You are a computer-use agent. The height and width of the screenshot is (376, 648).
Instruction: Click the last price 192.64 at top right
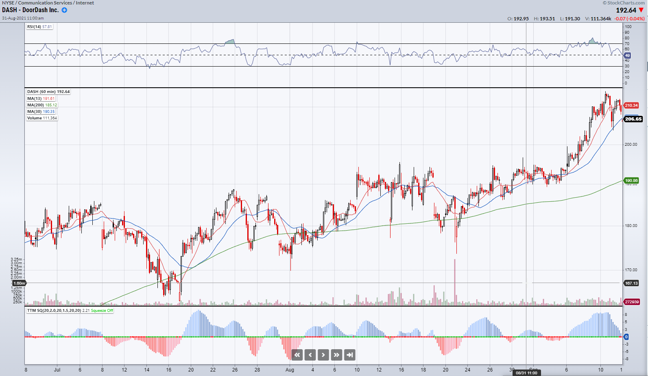click(x=626, y=10)
